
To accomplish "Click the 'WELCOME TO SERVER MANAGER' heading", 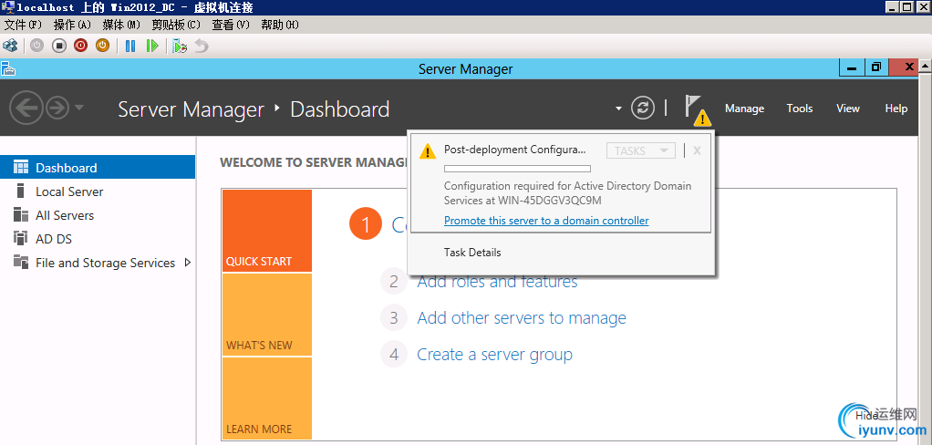I will (x=313, y=162).
